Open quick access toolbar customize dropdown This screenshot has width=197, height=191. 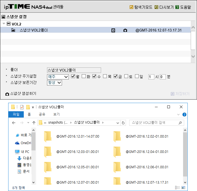[33, 107]
